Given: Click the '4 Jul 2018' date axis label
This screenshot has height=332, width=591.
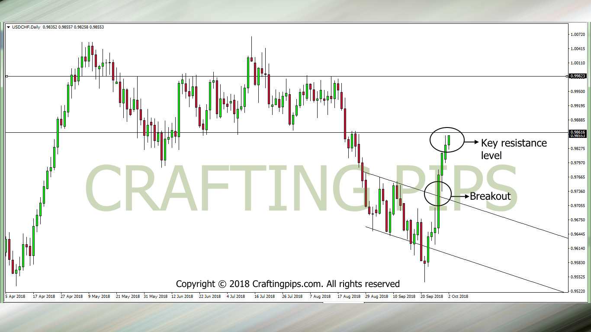Looking at the screenshot, I should (236, 297).
